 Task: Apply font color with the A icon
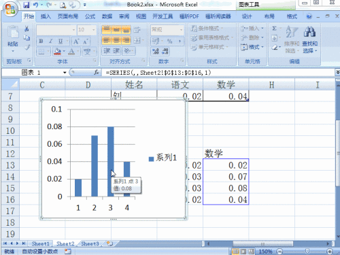[71, 52]
